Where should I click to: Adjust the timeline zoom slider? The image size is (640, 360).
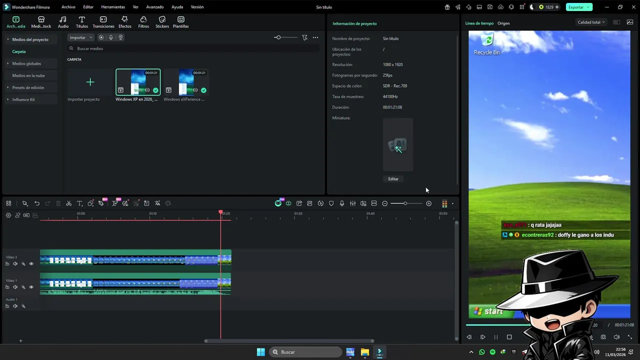click(x=406, y=203)
